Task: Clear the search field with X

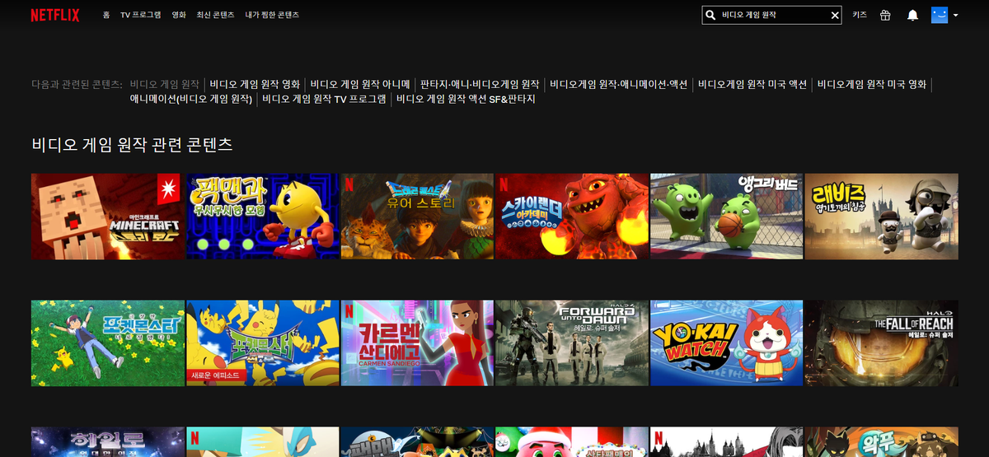Action: coord(834,15)
